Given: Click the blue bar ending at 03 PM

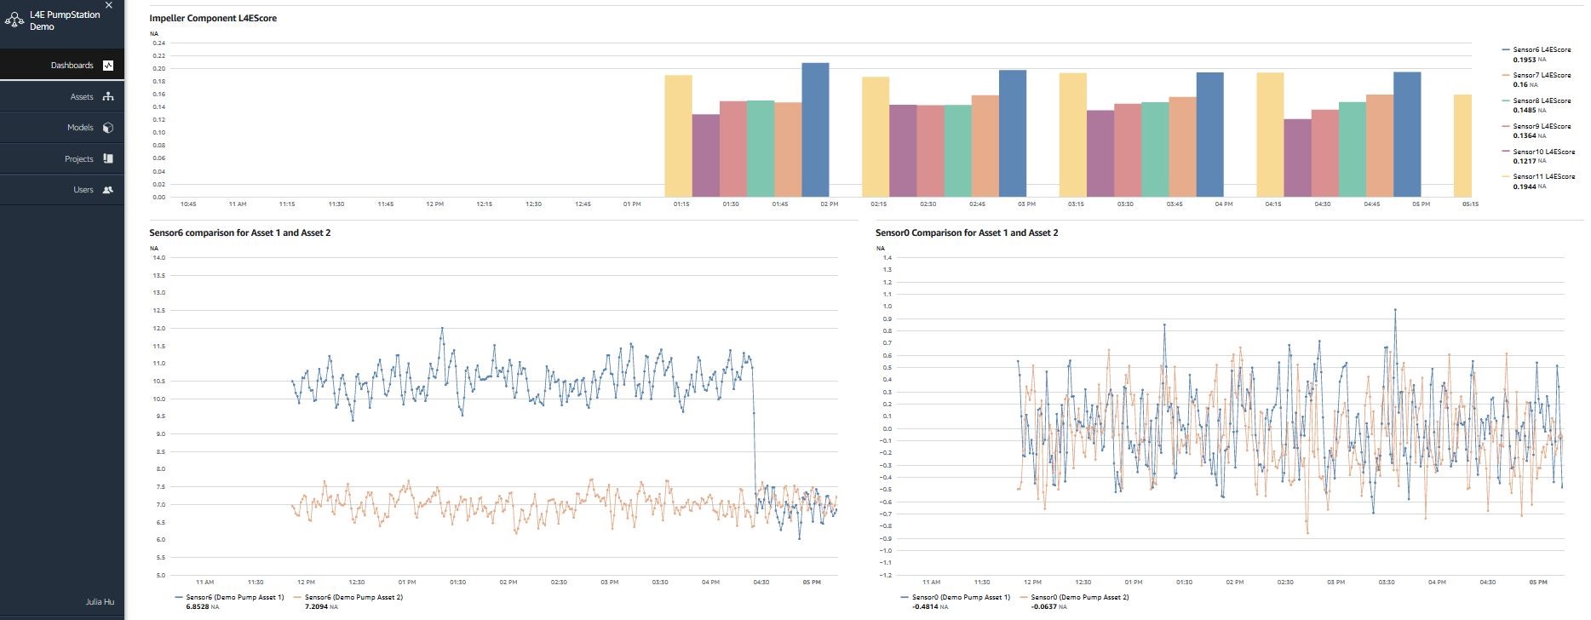Looking at the screenshot, I should (x=1013, y=134).
